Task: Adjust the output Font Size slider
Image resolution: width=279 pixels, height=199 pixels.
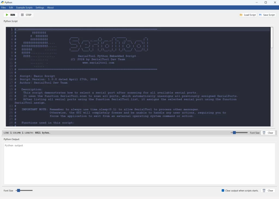Action: [19, 191]
